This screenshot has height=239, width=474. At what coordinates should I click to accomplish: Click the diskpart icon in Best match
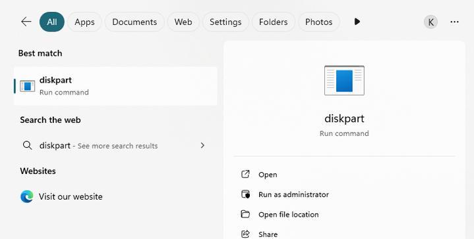click(x=28, y=86)
